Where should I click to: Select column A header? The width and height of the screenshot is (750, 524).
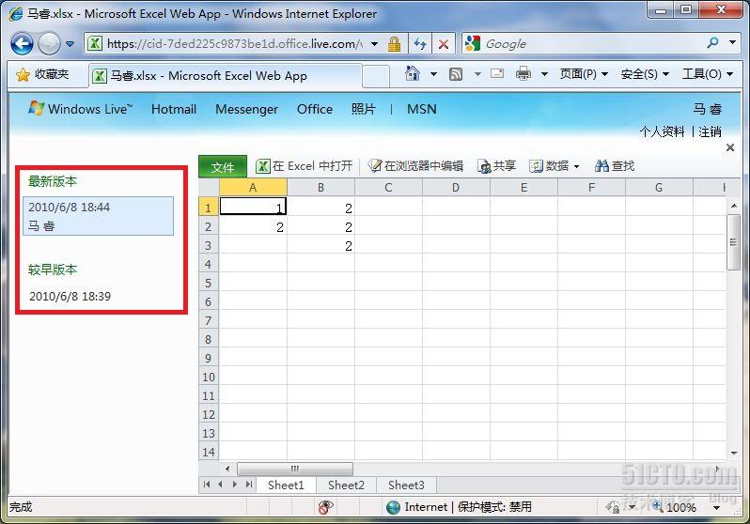point(253,188)
